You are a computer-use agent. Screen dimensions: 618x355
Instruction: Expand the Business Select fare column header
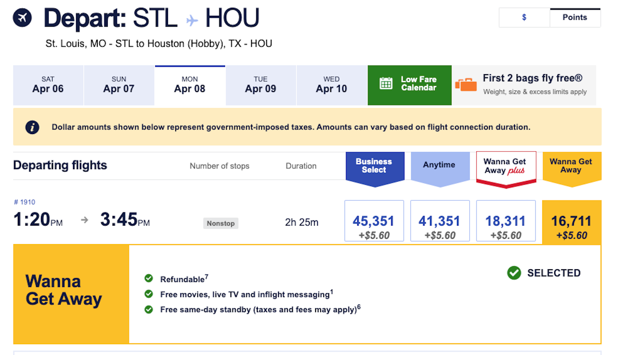(374, 166)
